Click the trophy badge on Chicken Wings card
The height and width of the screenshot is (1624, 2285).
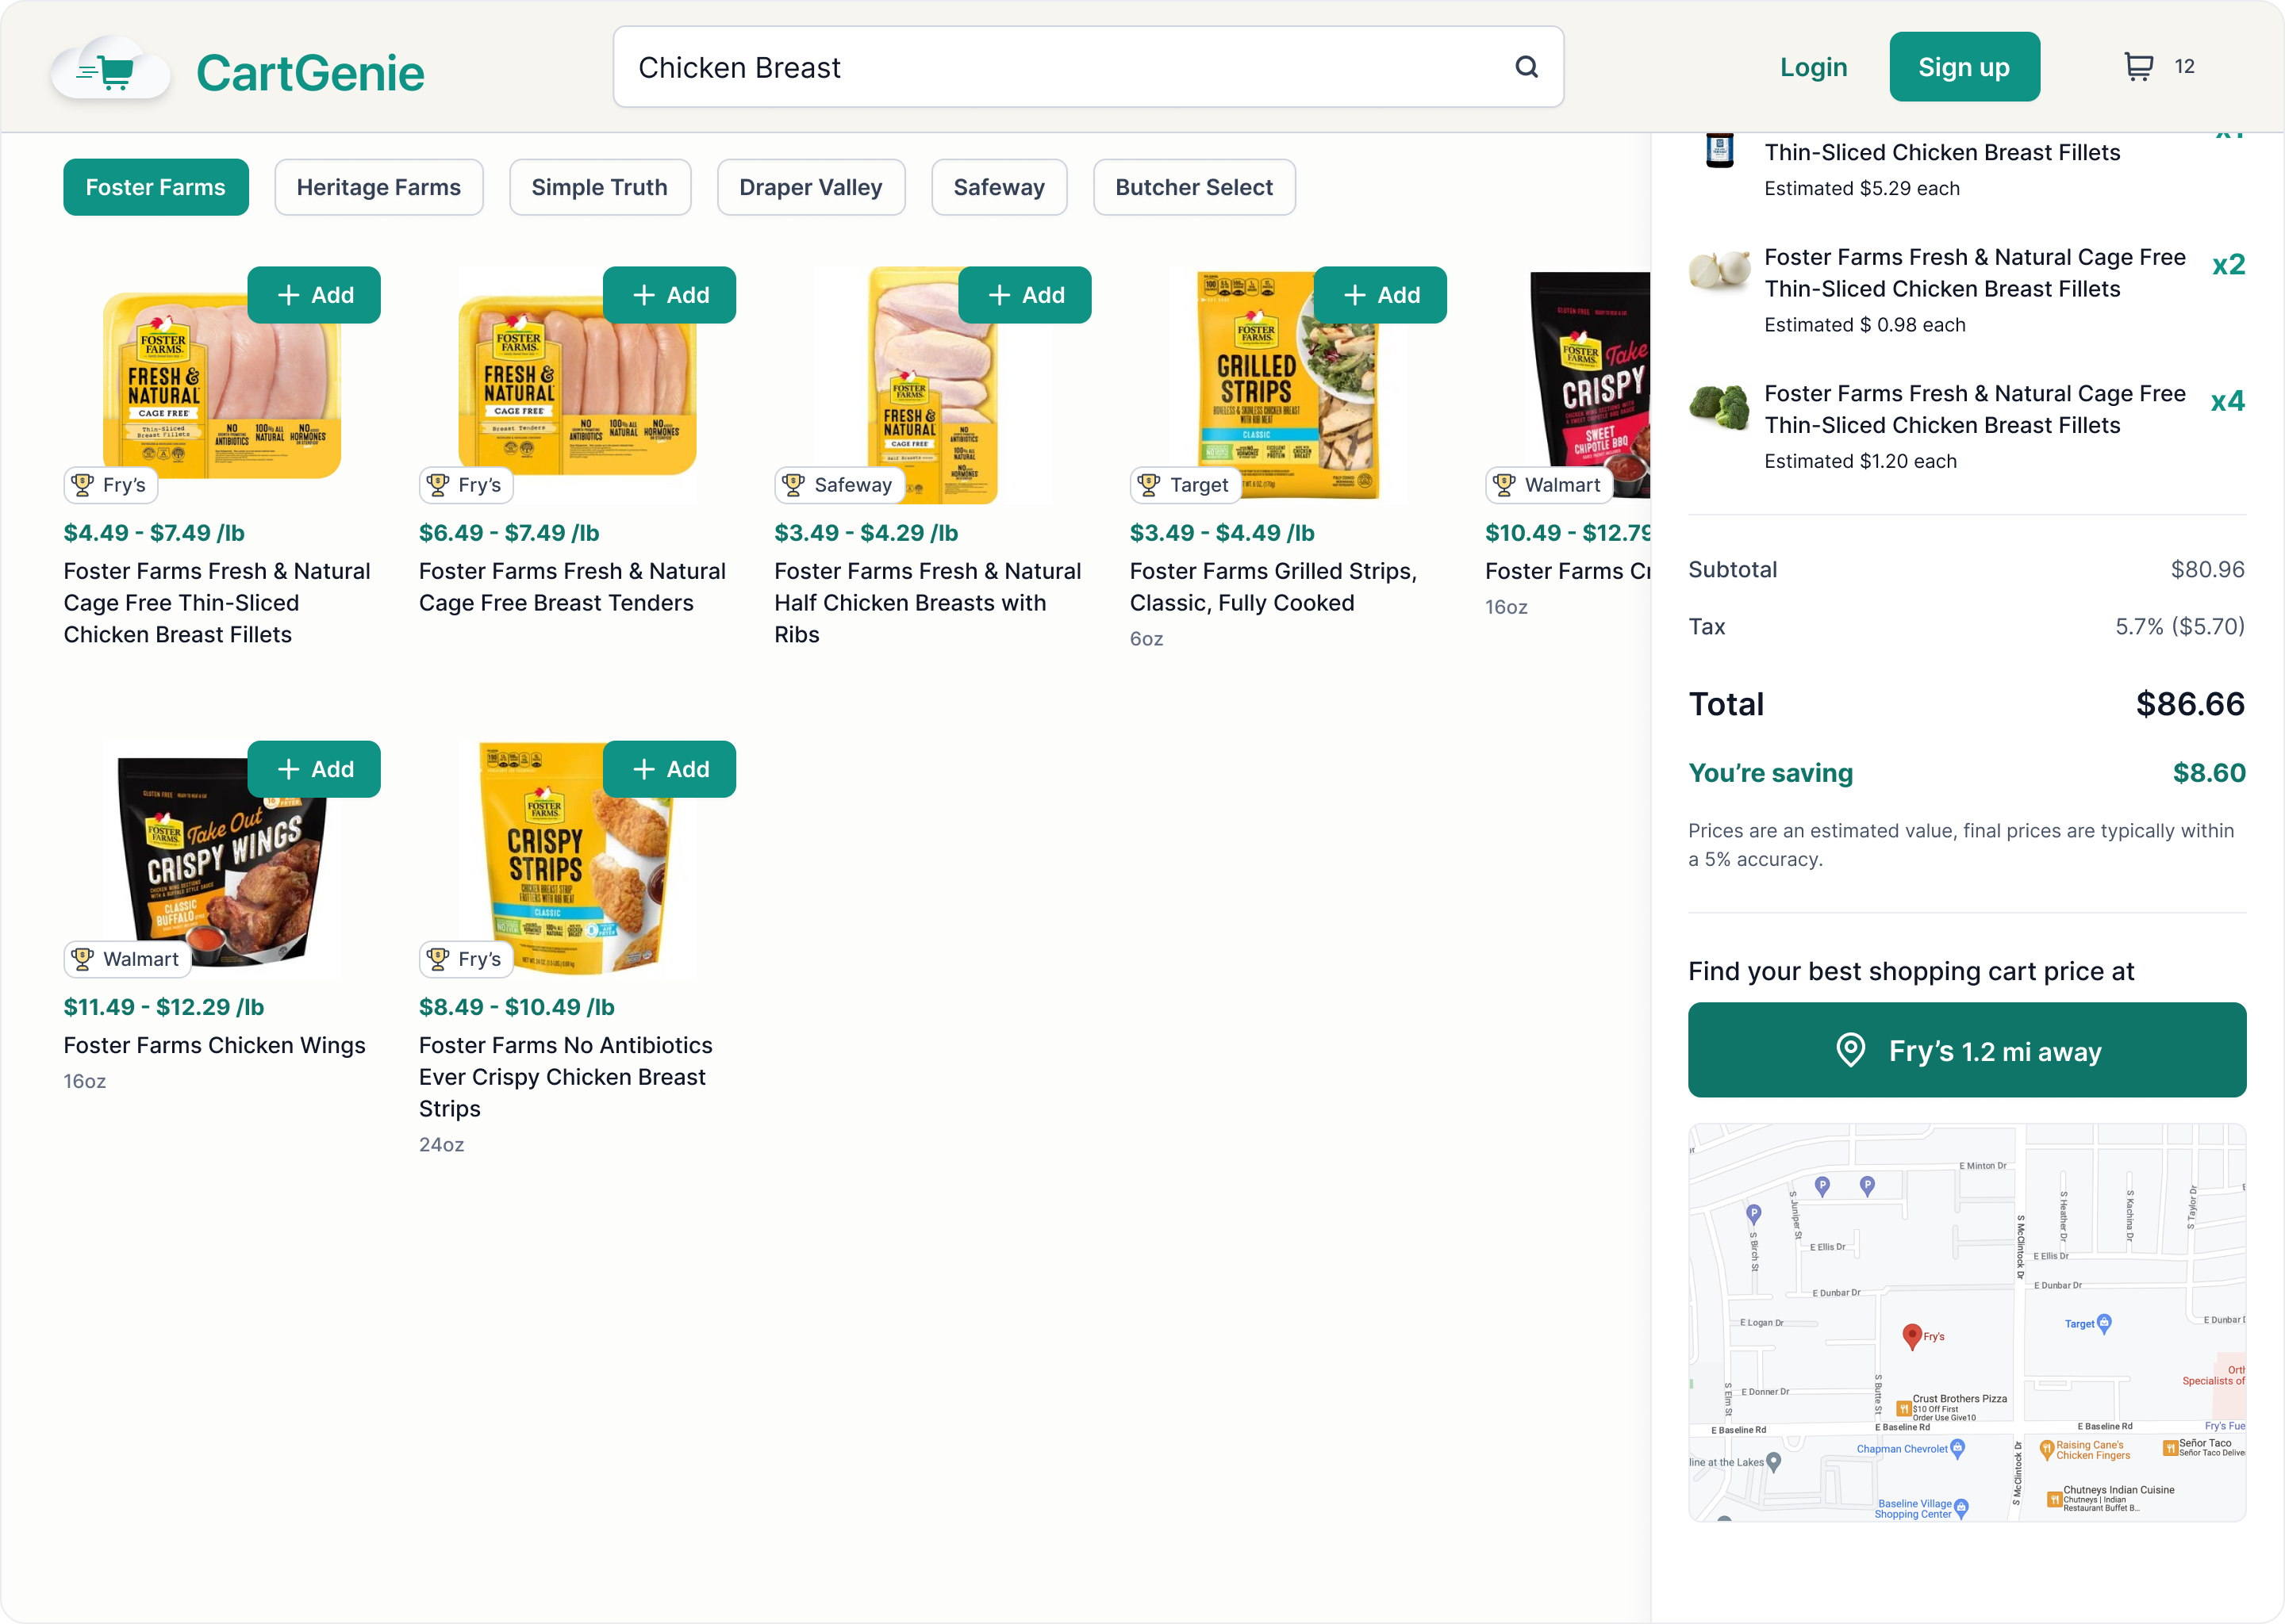click(127, 959)
